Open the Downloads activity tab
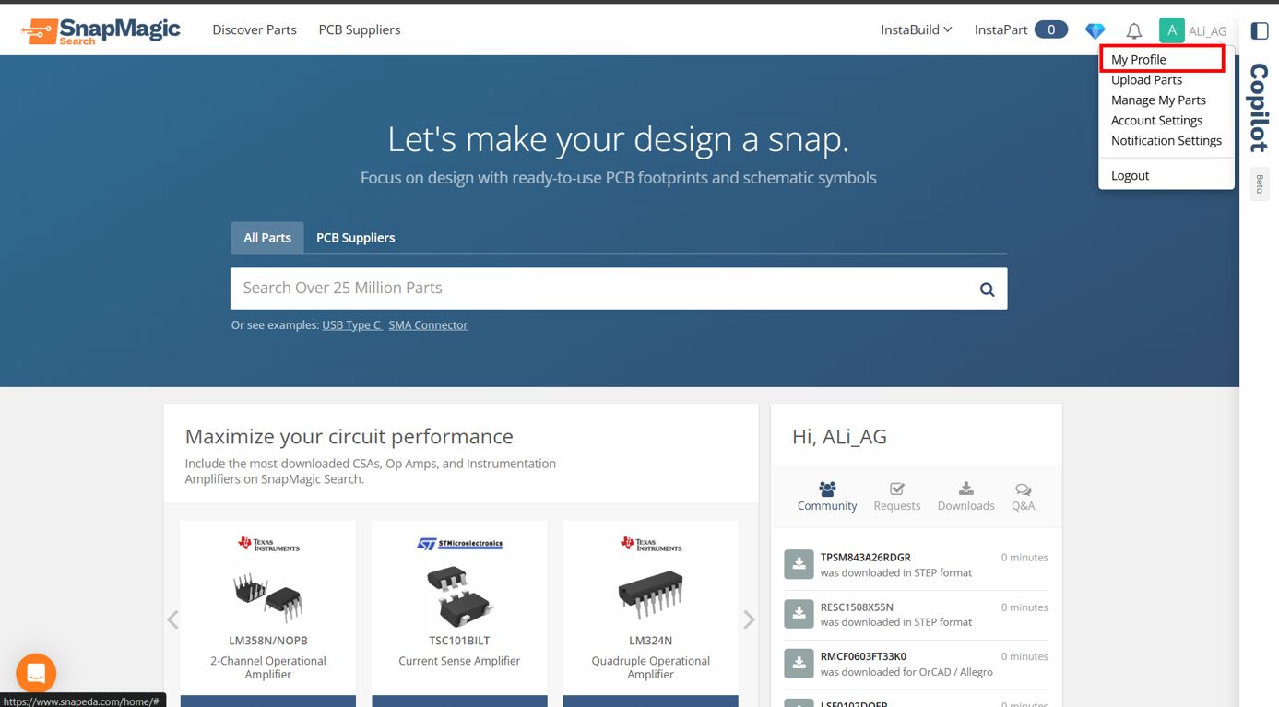The image size is (1279, 707). click(965, 496)
